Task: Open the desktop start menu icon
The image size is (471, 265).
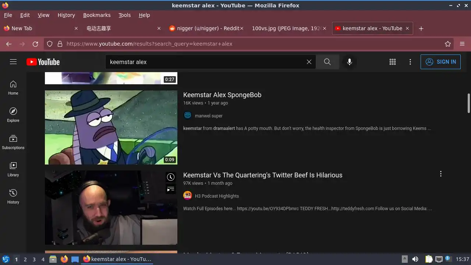Action: tap(6, 259)
